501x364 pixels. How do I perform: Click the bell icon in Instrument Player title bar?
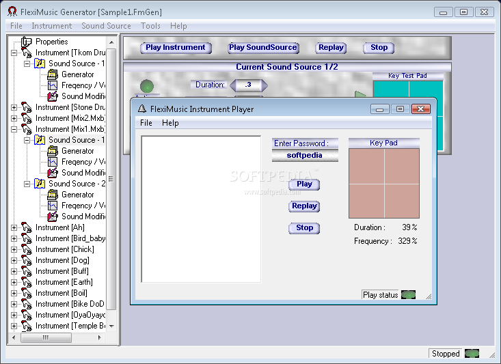tap(142, 109)
